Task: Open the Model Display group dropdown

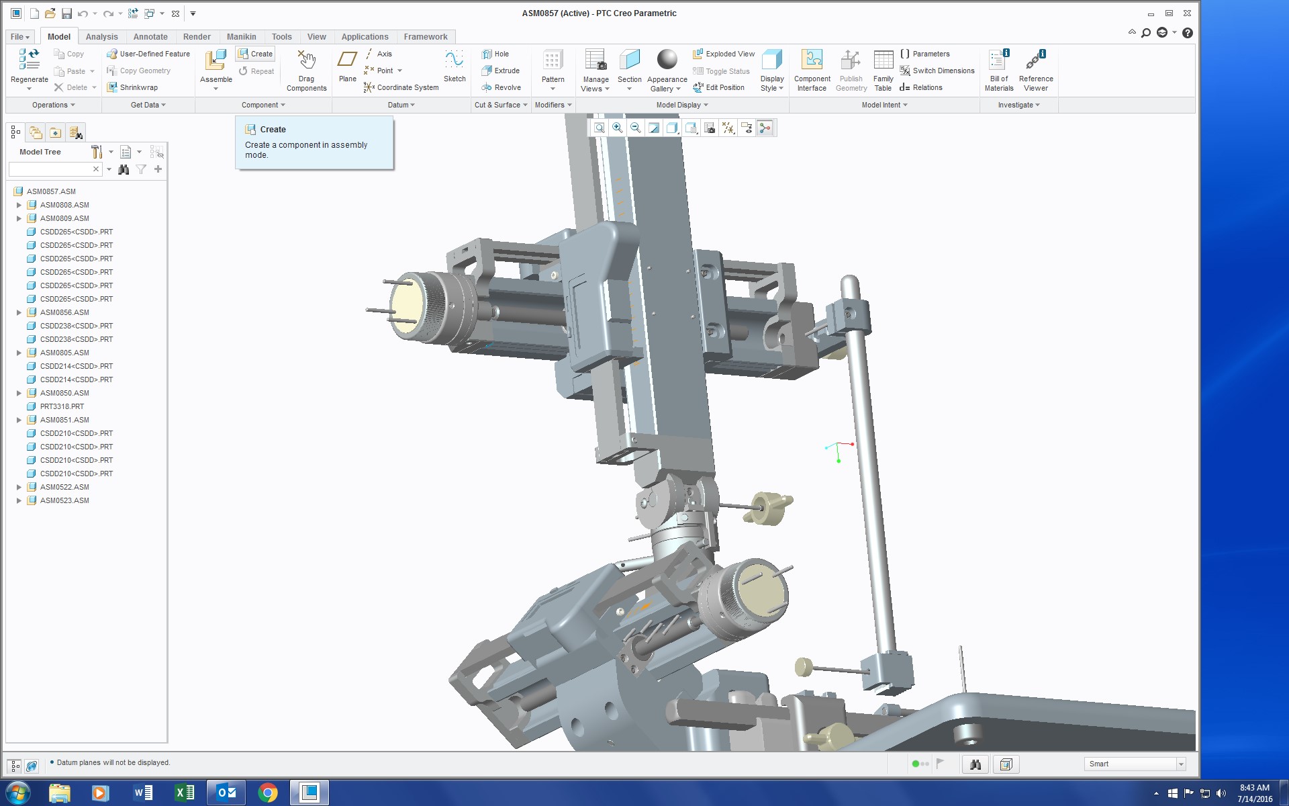Action: pos(682,105)
